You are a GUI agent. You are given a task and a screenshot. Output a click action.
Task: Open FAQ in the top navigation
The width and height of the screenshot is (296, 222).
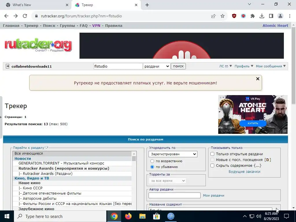pos(84,25)
